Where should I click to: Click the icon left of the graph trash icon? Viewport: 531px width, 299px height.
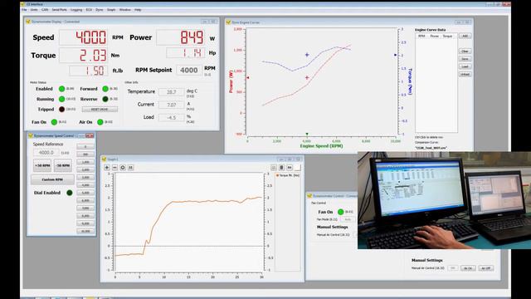(x=274, y=168)
